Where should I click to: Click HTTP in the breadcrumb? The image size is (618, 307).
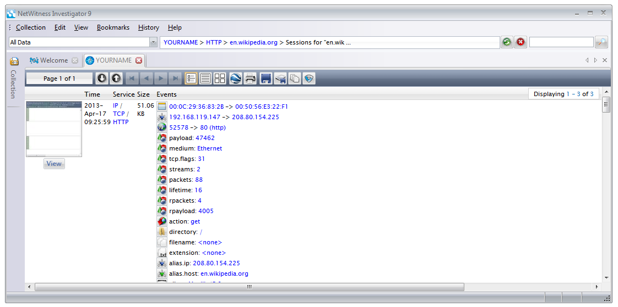click(214, 42)
